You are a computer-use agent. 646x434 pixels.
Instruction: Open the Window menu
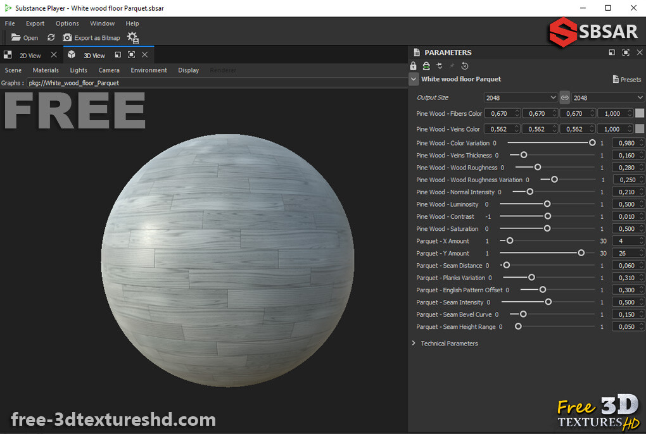pyautogui.click(x=102, y=23)
